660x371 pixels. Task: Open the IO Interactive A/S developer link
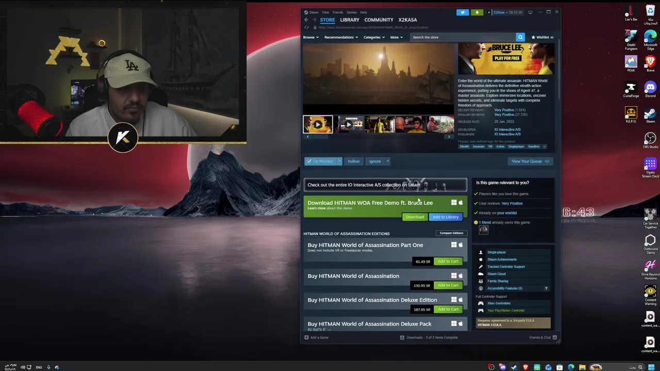(x=507, y=130)
